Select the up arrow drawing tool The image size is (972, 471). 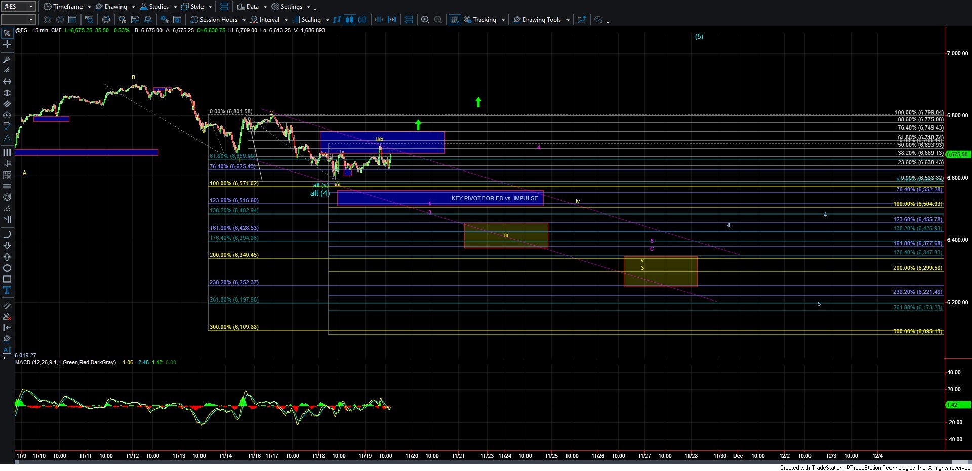7,257
